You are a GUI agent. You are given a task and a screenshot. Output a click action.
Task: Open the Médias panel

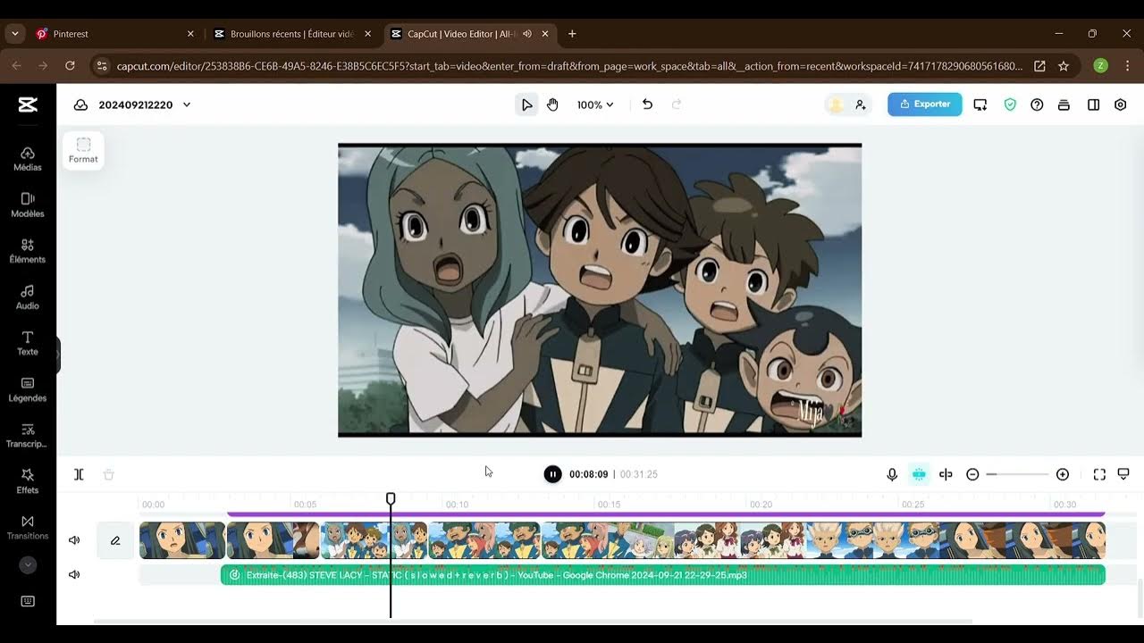[28, 159]
